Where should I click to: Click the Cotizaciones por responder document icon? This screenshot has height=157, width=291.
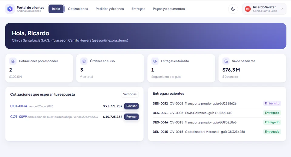click(x=13, y=61)
